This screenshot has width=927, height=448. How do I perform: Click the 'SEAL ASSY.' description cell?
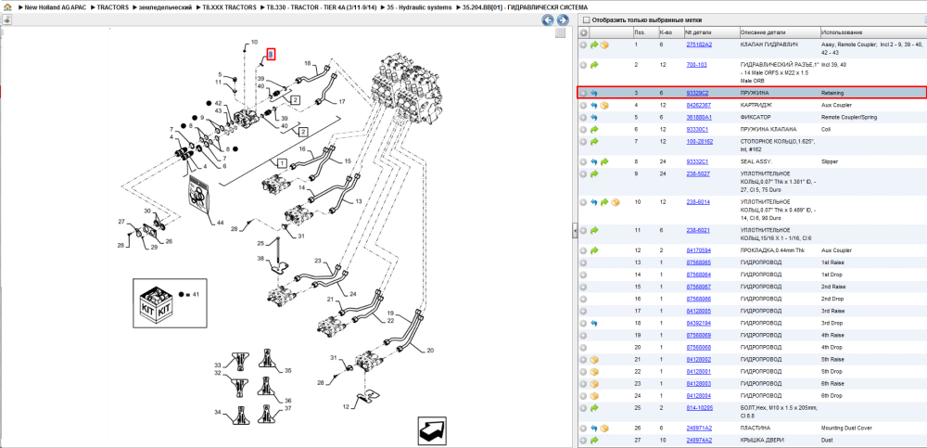(756, 161)
